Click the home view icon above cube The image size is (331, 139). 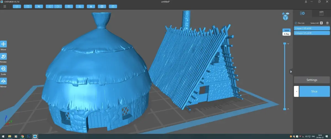coord(283,13)
